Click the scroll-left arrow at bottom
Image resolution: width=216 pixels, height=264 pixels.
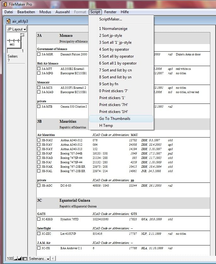(x=53, y=259)
